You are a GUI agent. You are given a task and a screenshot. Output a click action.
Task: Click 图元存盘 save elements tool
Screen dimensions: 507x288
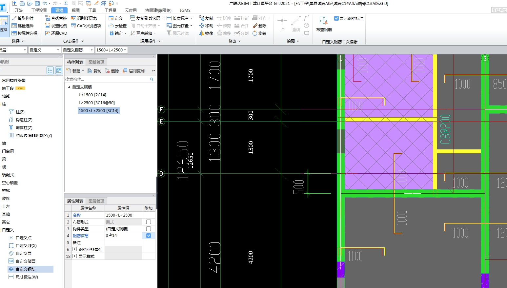pos(179,26)
